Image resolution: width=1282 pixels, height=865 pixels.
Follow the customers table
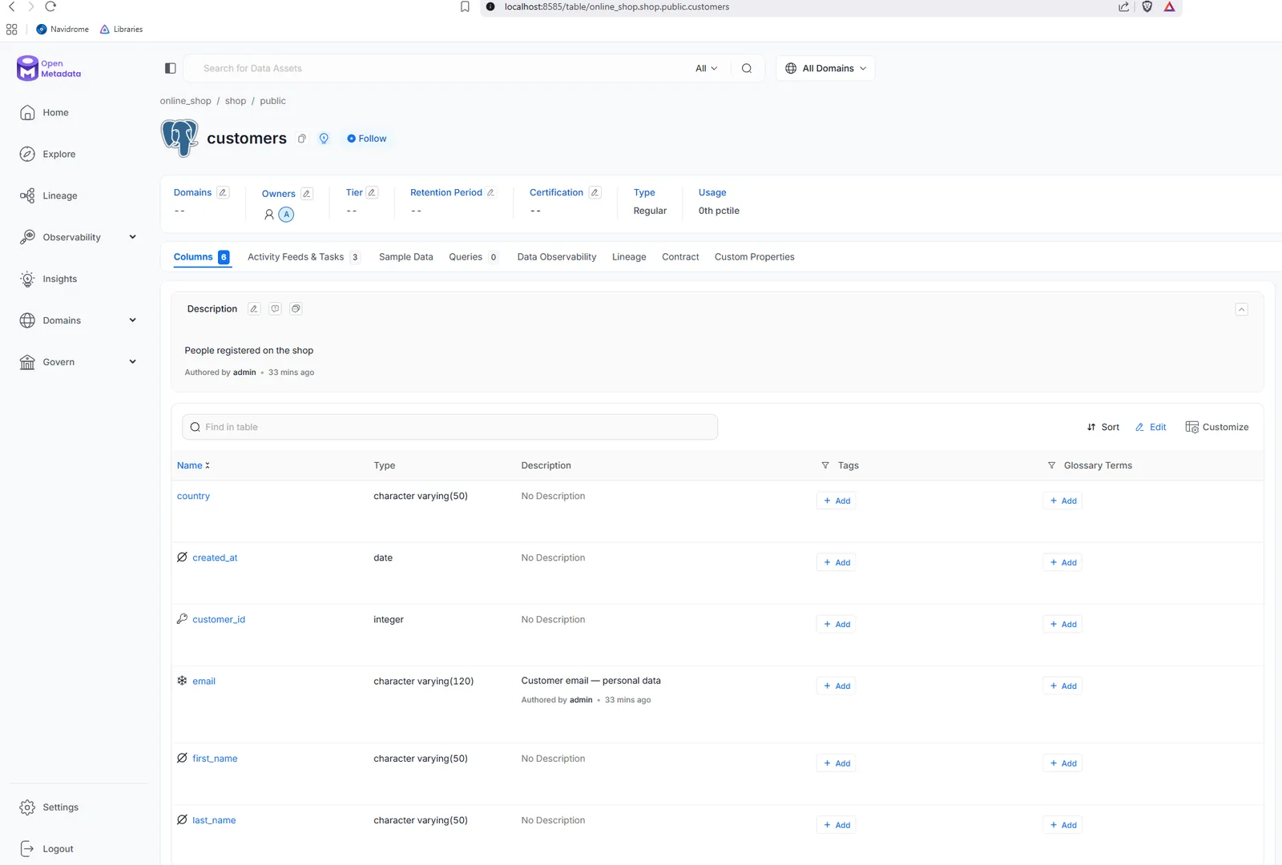(x=367, y=139)
